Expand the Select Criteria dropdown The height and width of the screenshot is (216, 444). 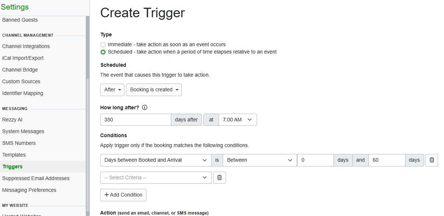coord(156,177)
